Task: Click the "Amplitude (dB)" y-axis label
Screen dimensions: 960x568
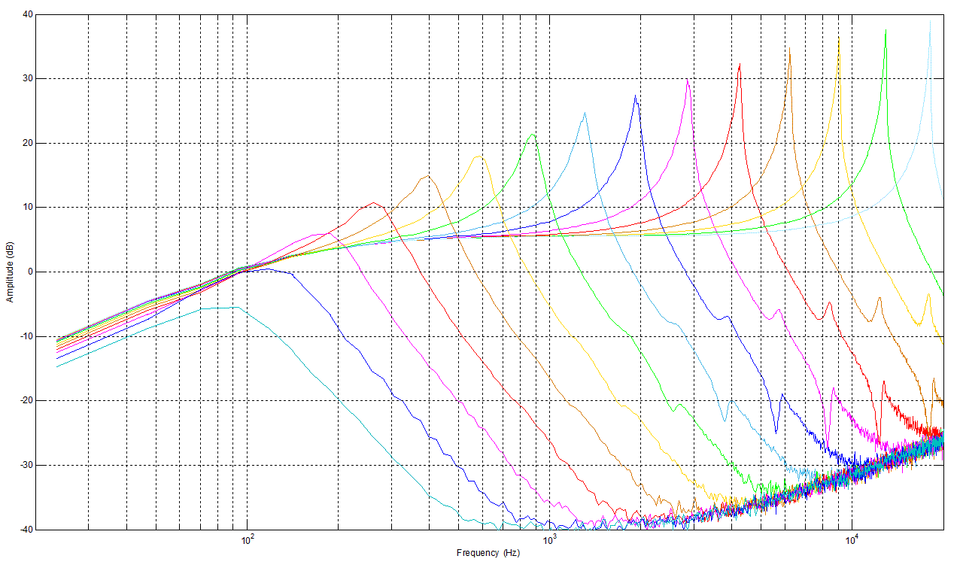Action: 11,272
